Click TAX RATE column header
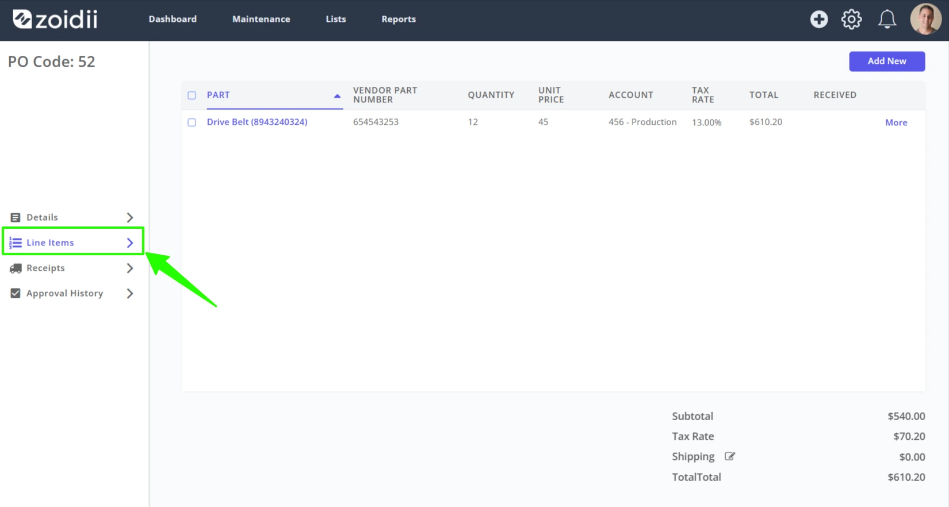Image resolution: width=949 pixels, height=507 pixels. (x=702, y=95)
